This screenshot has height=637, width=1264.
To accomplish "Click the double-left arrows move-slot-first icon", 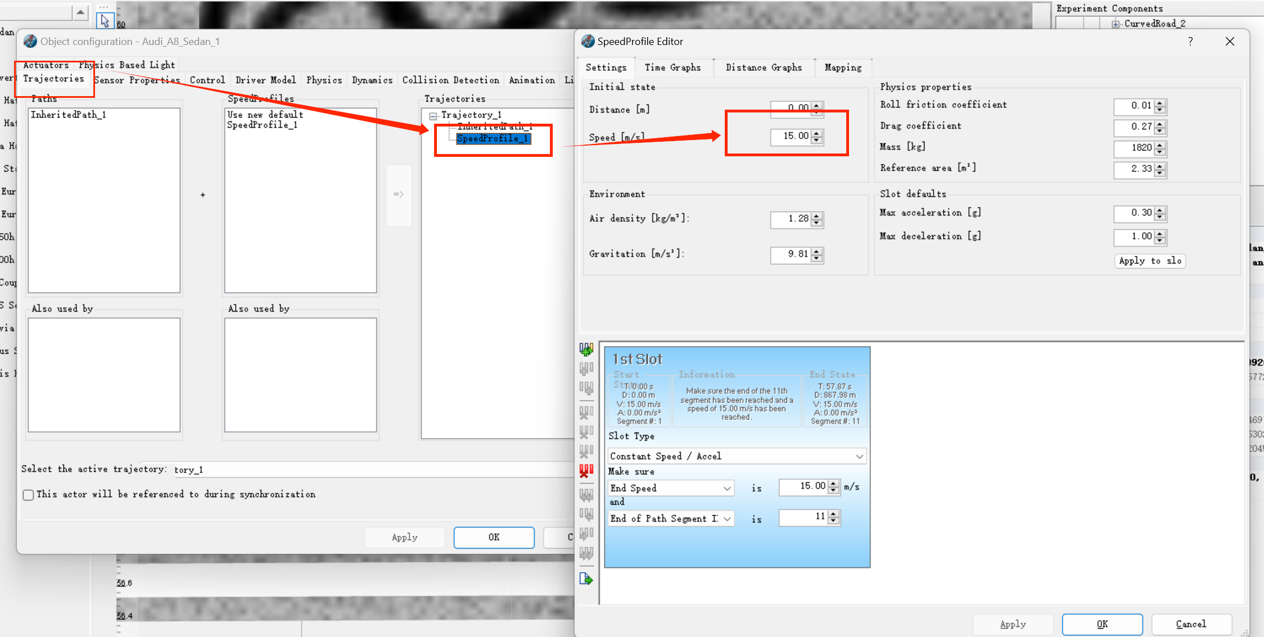I will click(x=586, y=495).
